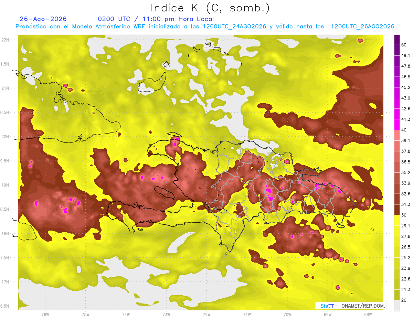Click the '26.5' colorbar label
The image size is (413, 319).
406,247
